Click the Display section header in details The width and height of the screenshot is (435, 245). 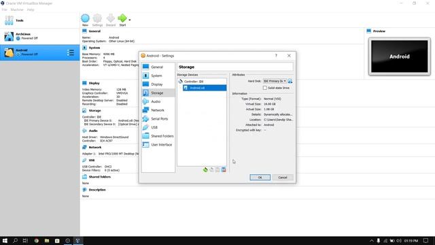coord(94,83)
